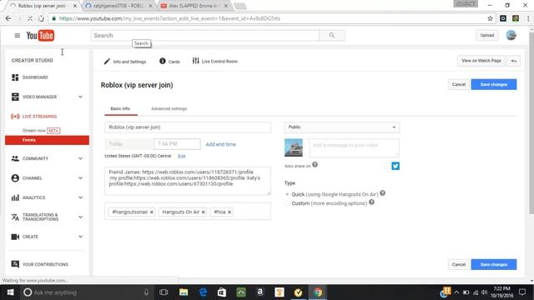Click the YouTube logo

[x=40, y=35]
